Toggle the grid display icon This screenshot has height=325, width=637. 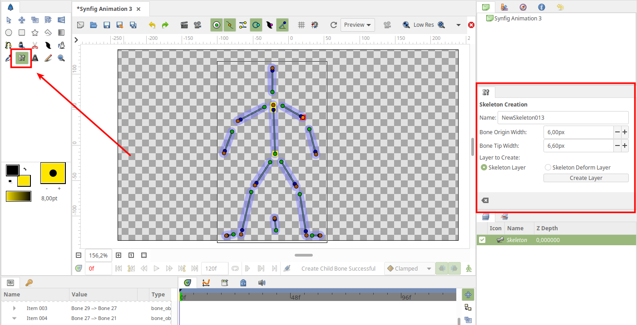coord(301,25)
